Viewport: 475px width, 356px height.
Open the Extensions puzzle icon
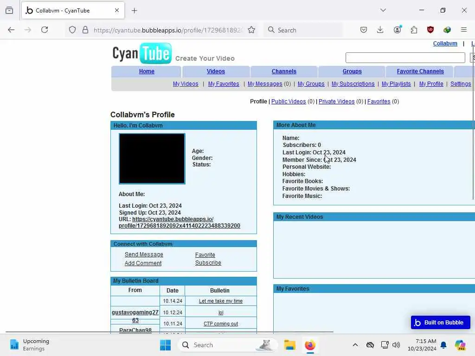click(414, 30)
